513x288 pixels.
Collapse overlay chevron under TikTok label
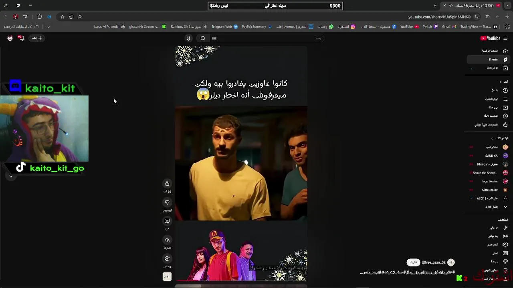[x=11, y=176]
